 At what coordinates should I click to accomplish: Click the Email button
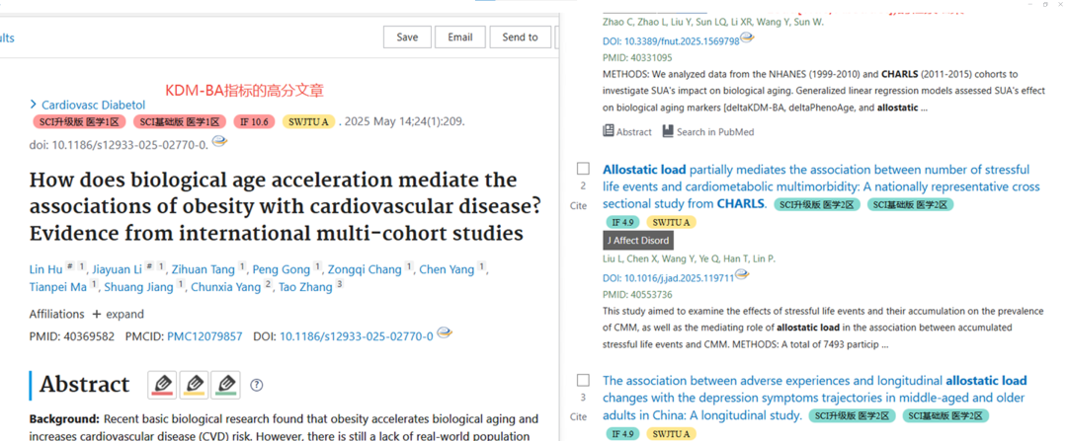tap(460, 37)
